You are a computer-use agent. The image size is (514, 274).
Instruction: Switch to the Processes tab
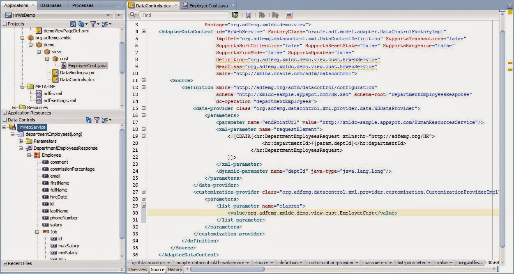coord(83,5)
